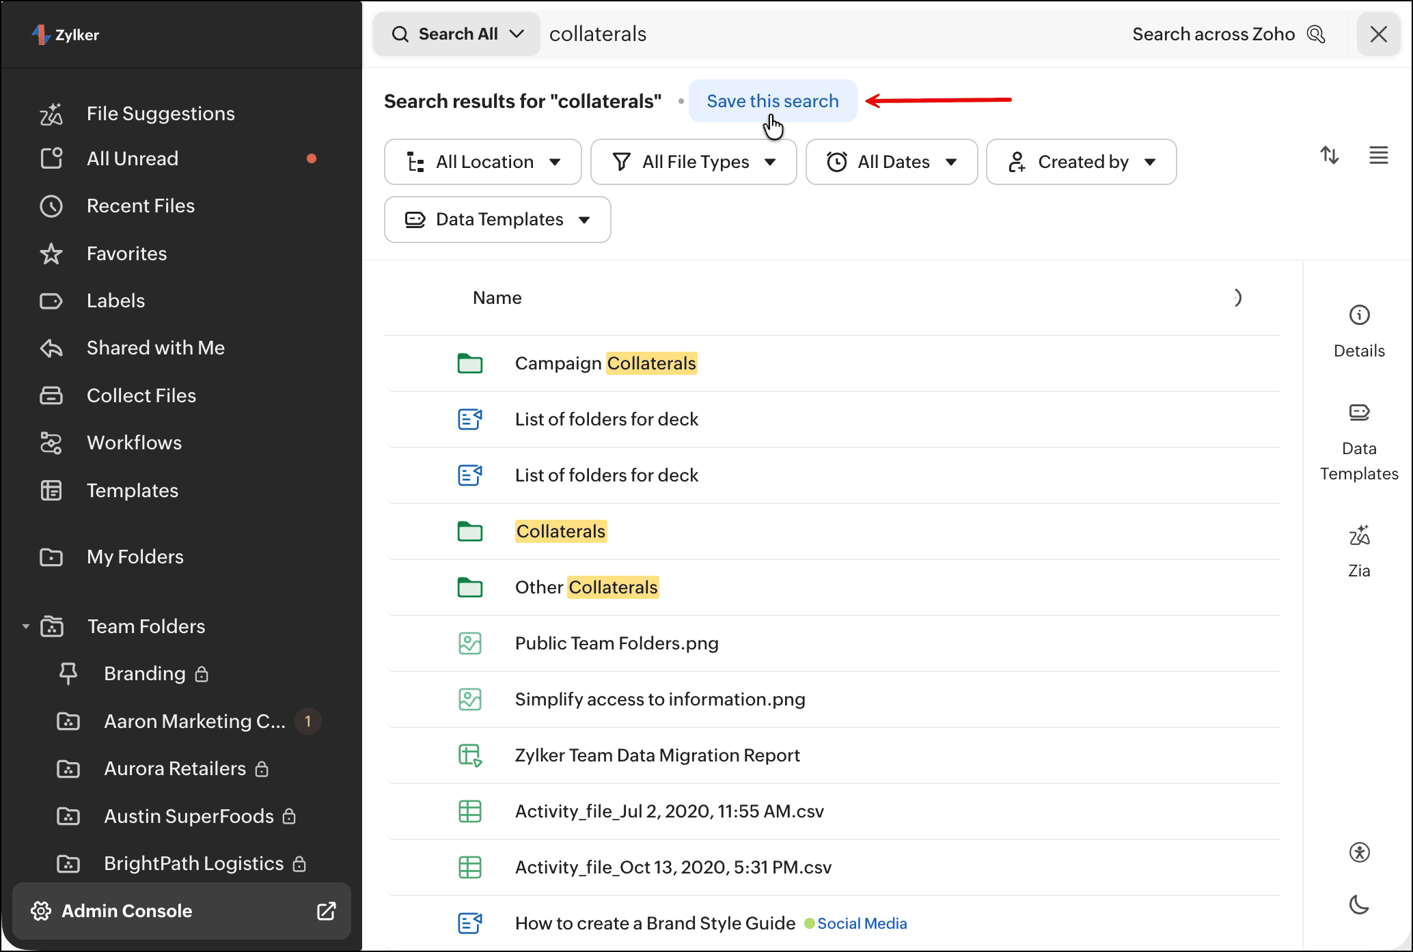The height and width of the screenshot is (952, 1413).
Task: Click the Activity_file_Oct 13 spreadsheet icon
Action: click(470, 867)
